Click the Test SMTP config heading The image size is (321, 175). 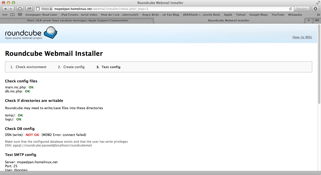21,155
